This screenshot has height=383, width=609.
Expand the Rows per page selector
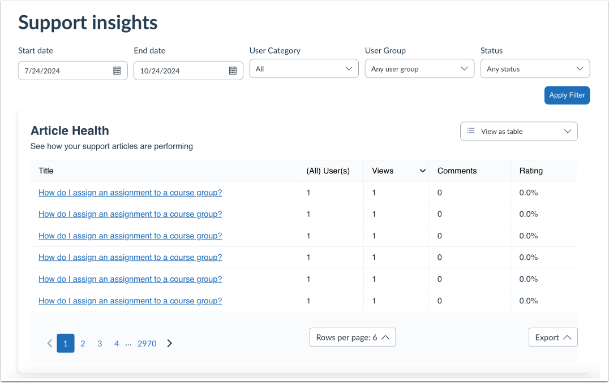pyautogui.click(x=353, y=337)
